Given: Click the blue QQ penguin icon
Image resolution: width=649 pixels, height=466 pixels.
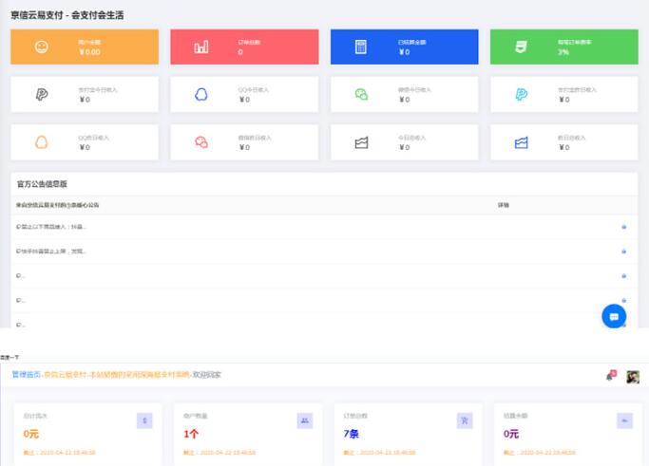Looking at the screenshot, I should (201, 94).
